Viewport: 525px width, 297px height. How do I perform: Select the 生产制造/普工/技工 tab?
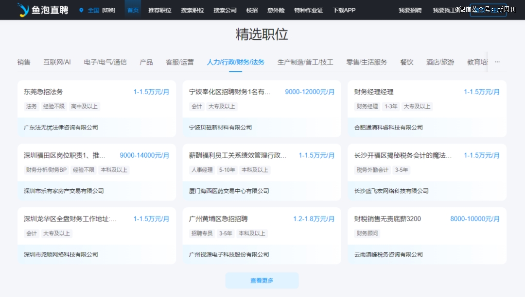[305, 62]
